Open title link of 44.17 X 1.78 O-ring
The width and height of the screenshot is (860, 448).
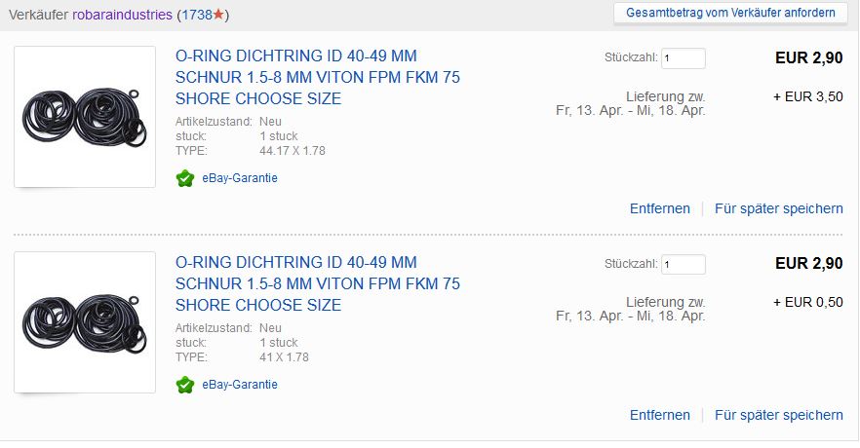point(317,78)
